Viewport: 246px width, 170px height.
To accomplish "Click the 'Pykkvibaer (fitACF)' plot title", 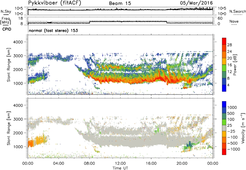I will pyautogui.click(x=55, y=3).
